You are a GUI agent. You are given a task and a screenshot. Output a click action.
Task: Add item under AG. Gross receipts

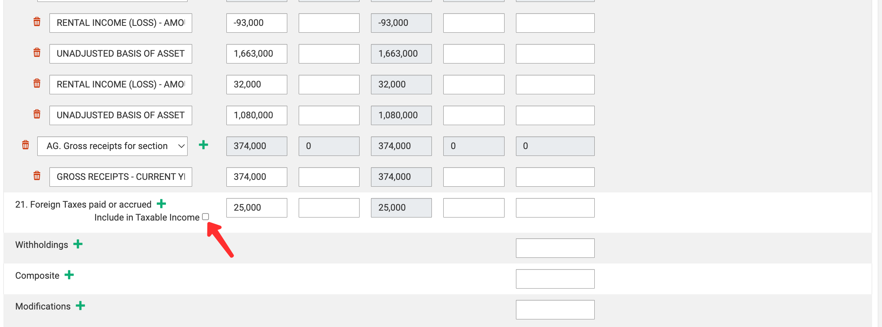(204, 145)
